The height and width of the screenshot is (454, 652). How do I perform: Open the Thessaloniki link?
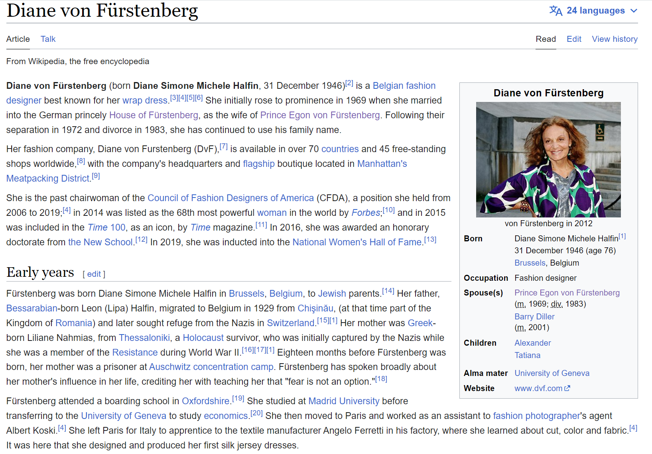(x=144, y=338)
